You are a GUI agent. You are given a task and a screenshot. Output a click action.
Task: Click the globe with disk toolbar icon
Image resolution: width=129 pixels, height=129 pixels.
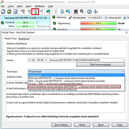coord(48,12)
